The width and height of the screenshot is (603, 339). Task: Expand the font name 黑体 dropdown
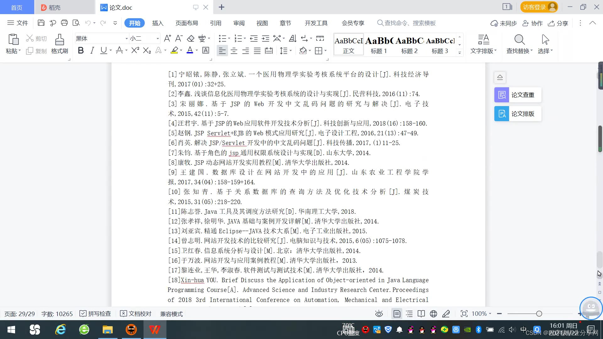(x=127, y=39)
